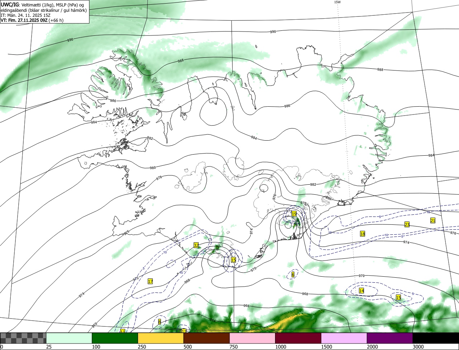
Task: Click the yellow marker labeled 23
Action: (407, 224)
